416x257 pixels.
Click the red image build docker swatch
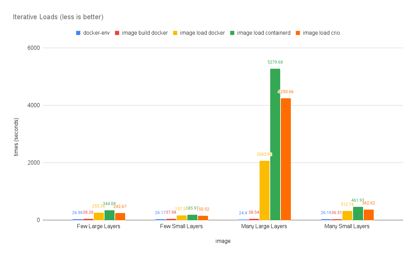tap(117, 33)
